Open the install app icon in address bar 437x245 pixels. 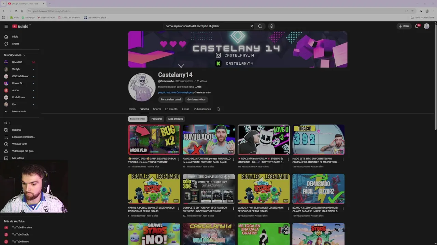tap(407, 11)
